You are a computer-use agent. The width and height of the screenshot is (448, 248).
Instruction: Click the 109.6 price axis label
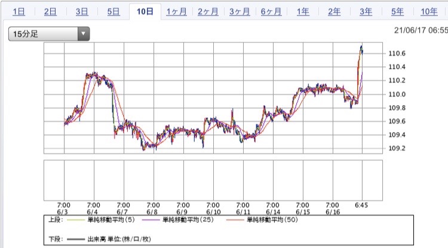[397, 121]
